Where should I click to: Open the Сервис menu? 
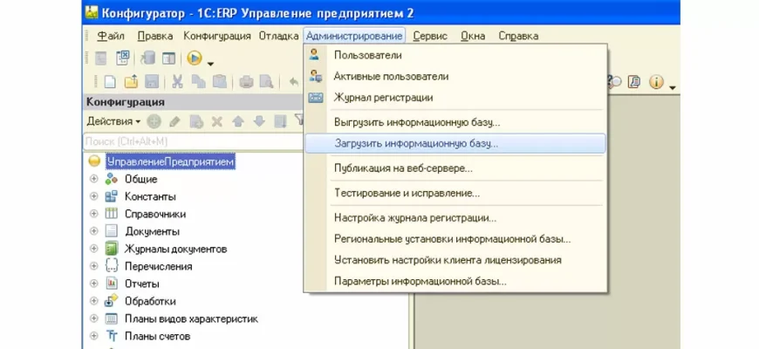tap(430, 36)
